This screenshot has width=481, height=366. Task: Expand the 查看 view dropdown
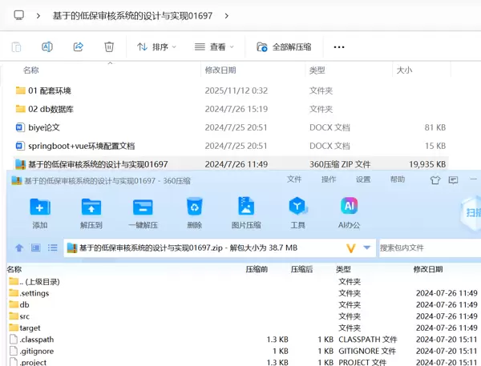click(213, 47)
